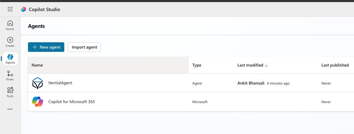Open the Create page from sidebar
The width and height of the screenshot is (354, 134).
(10, 42)
